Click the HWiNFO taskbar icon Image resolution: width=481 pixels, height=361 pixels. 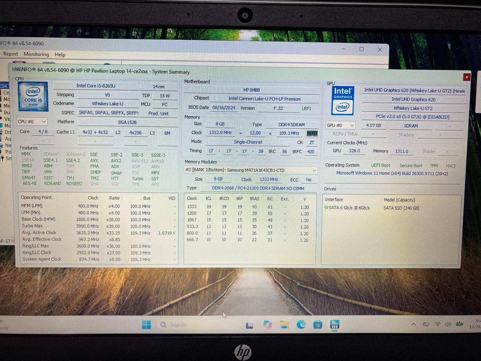(x=334, y=324)
